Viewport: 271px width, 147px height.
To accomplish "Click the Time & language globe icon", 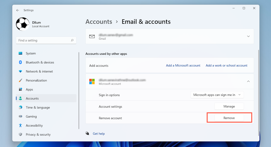I will tap(21, 108).
